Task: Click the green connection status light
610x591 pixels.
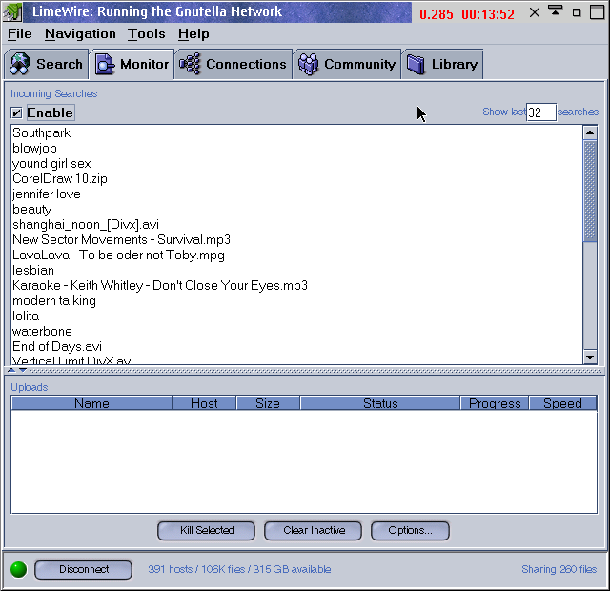Action: tap(18, 570)
